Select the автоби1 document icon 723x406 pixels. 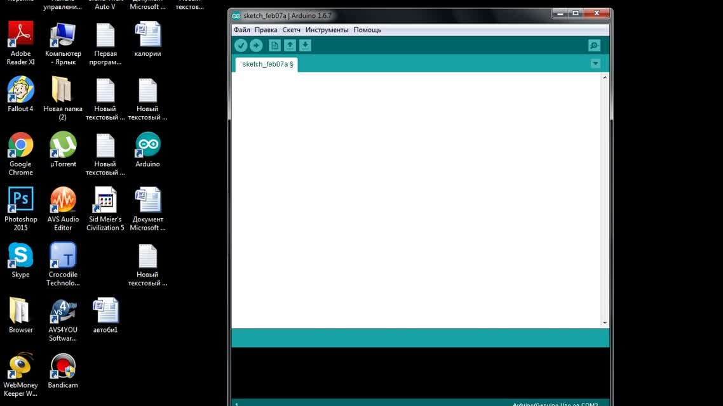click(x=105, y=315)
